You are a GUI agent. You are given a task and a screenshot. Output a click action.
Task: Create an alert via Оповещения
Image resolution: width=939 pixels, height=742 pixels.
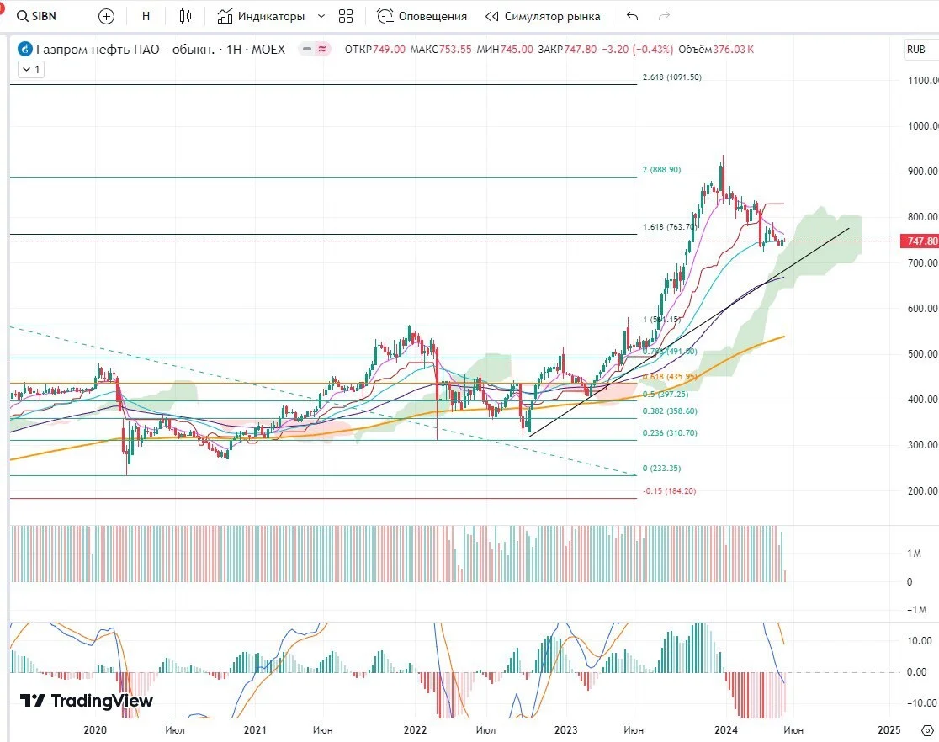[x=422, y=16]
